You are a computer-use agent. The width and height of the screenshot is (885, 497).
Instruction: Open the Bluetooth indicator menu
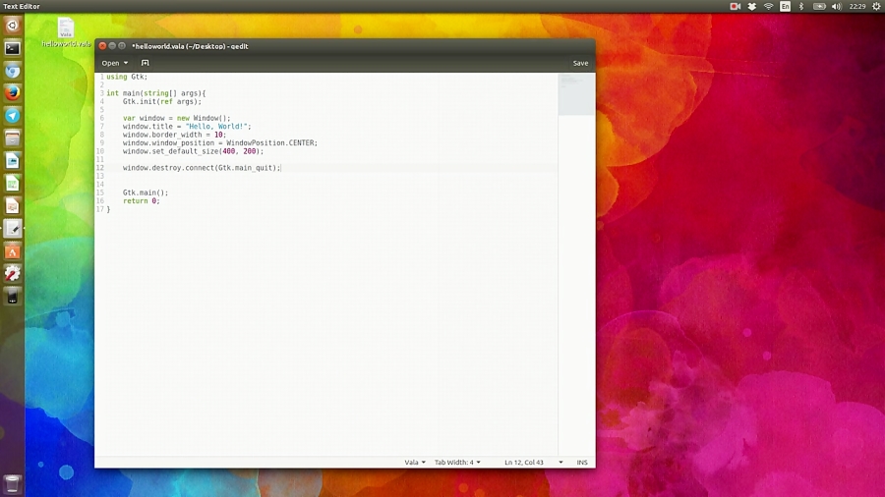[x=800, y=6]
